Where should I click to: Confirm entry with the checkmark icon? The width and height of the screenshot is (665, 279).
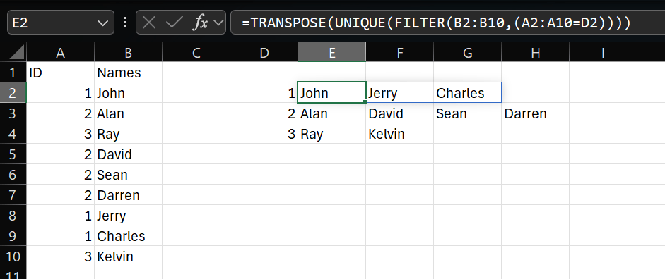tap(174, 23)
